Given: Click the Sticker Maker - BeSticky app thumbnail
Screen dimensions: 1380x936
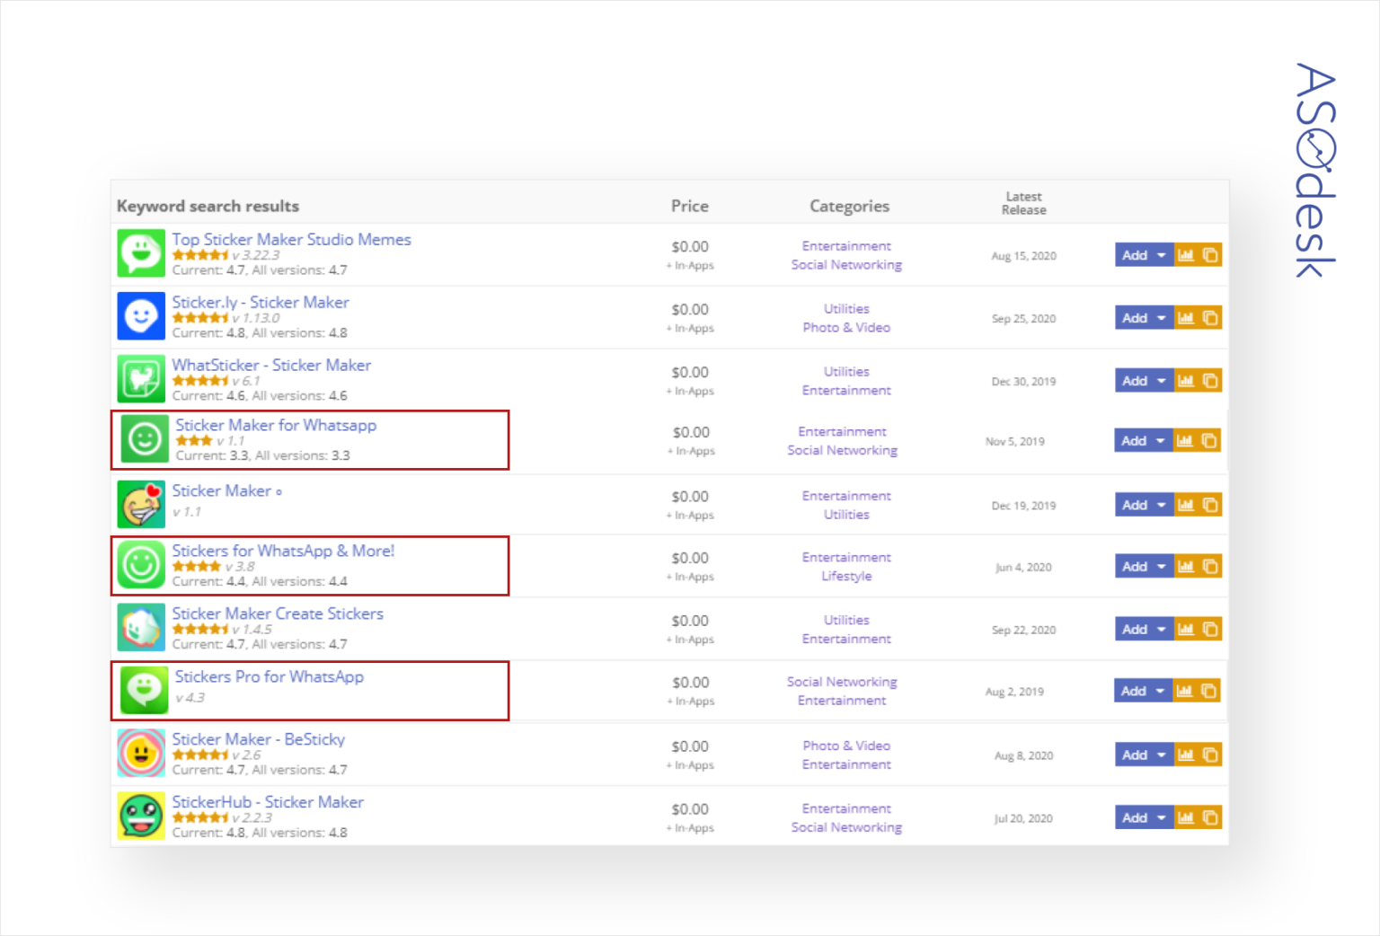Looking at the screenshot, I should pyautogui.click(x=140, y=753).
